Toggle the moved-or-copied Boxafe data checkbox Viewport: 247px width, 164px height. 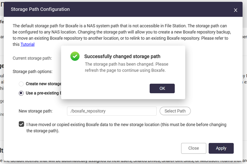click(21, 125)
